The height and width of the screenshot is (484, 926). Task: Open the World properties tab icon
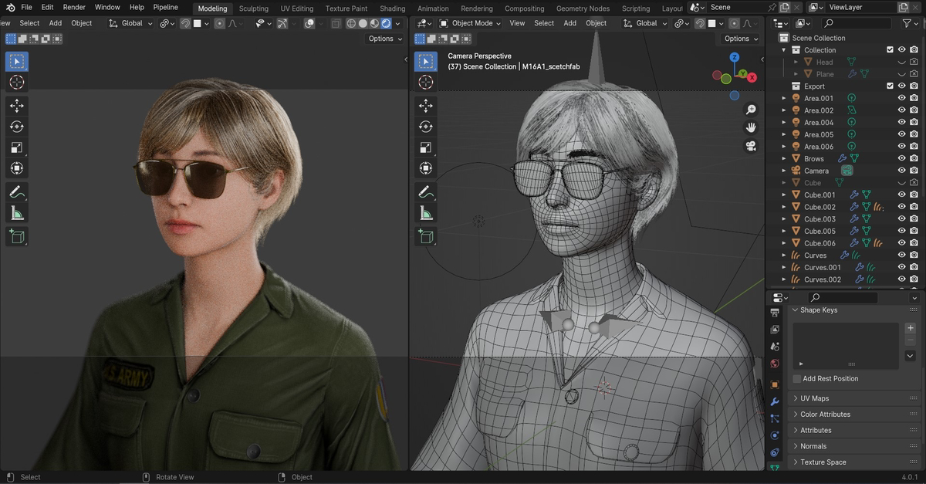(x=775, y=364)
